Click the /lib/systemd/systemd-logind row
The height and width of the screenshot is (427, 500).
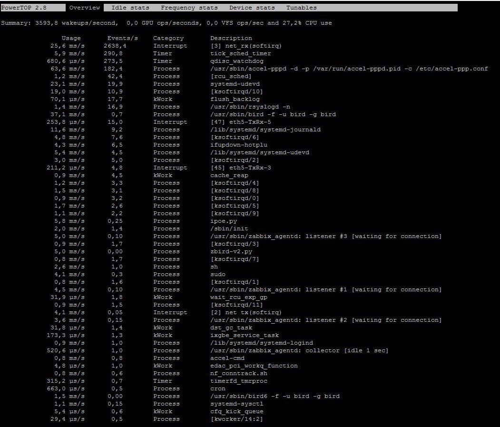tap(183, 343)
